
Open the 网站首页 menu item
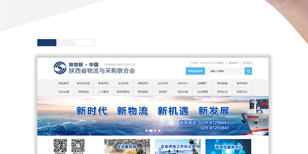pyautogui.click(x=64, y=83)
